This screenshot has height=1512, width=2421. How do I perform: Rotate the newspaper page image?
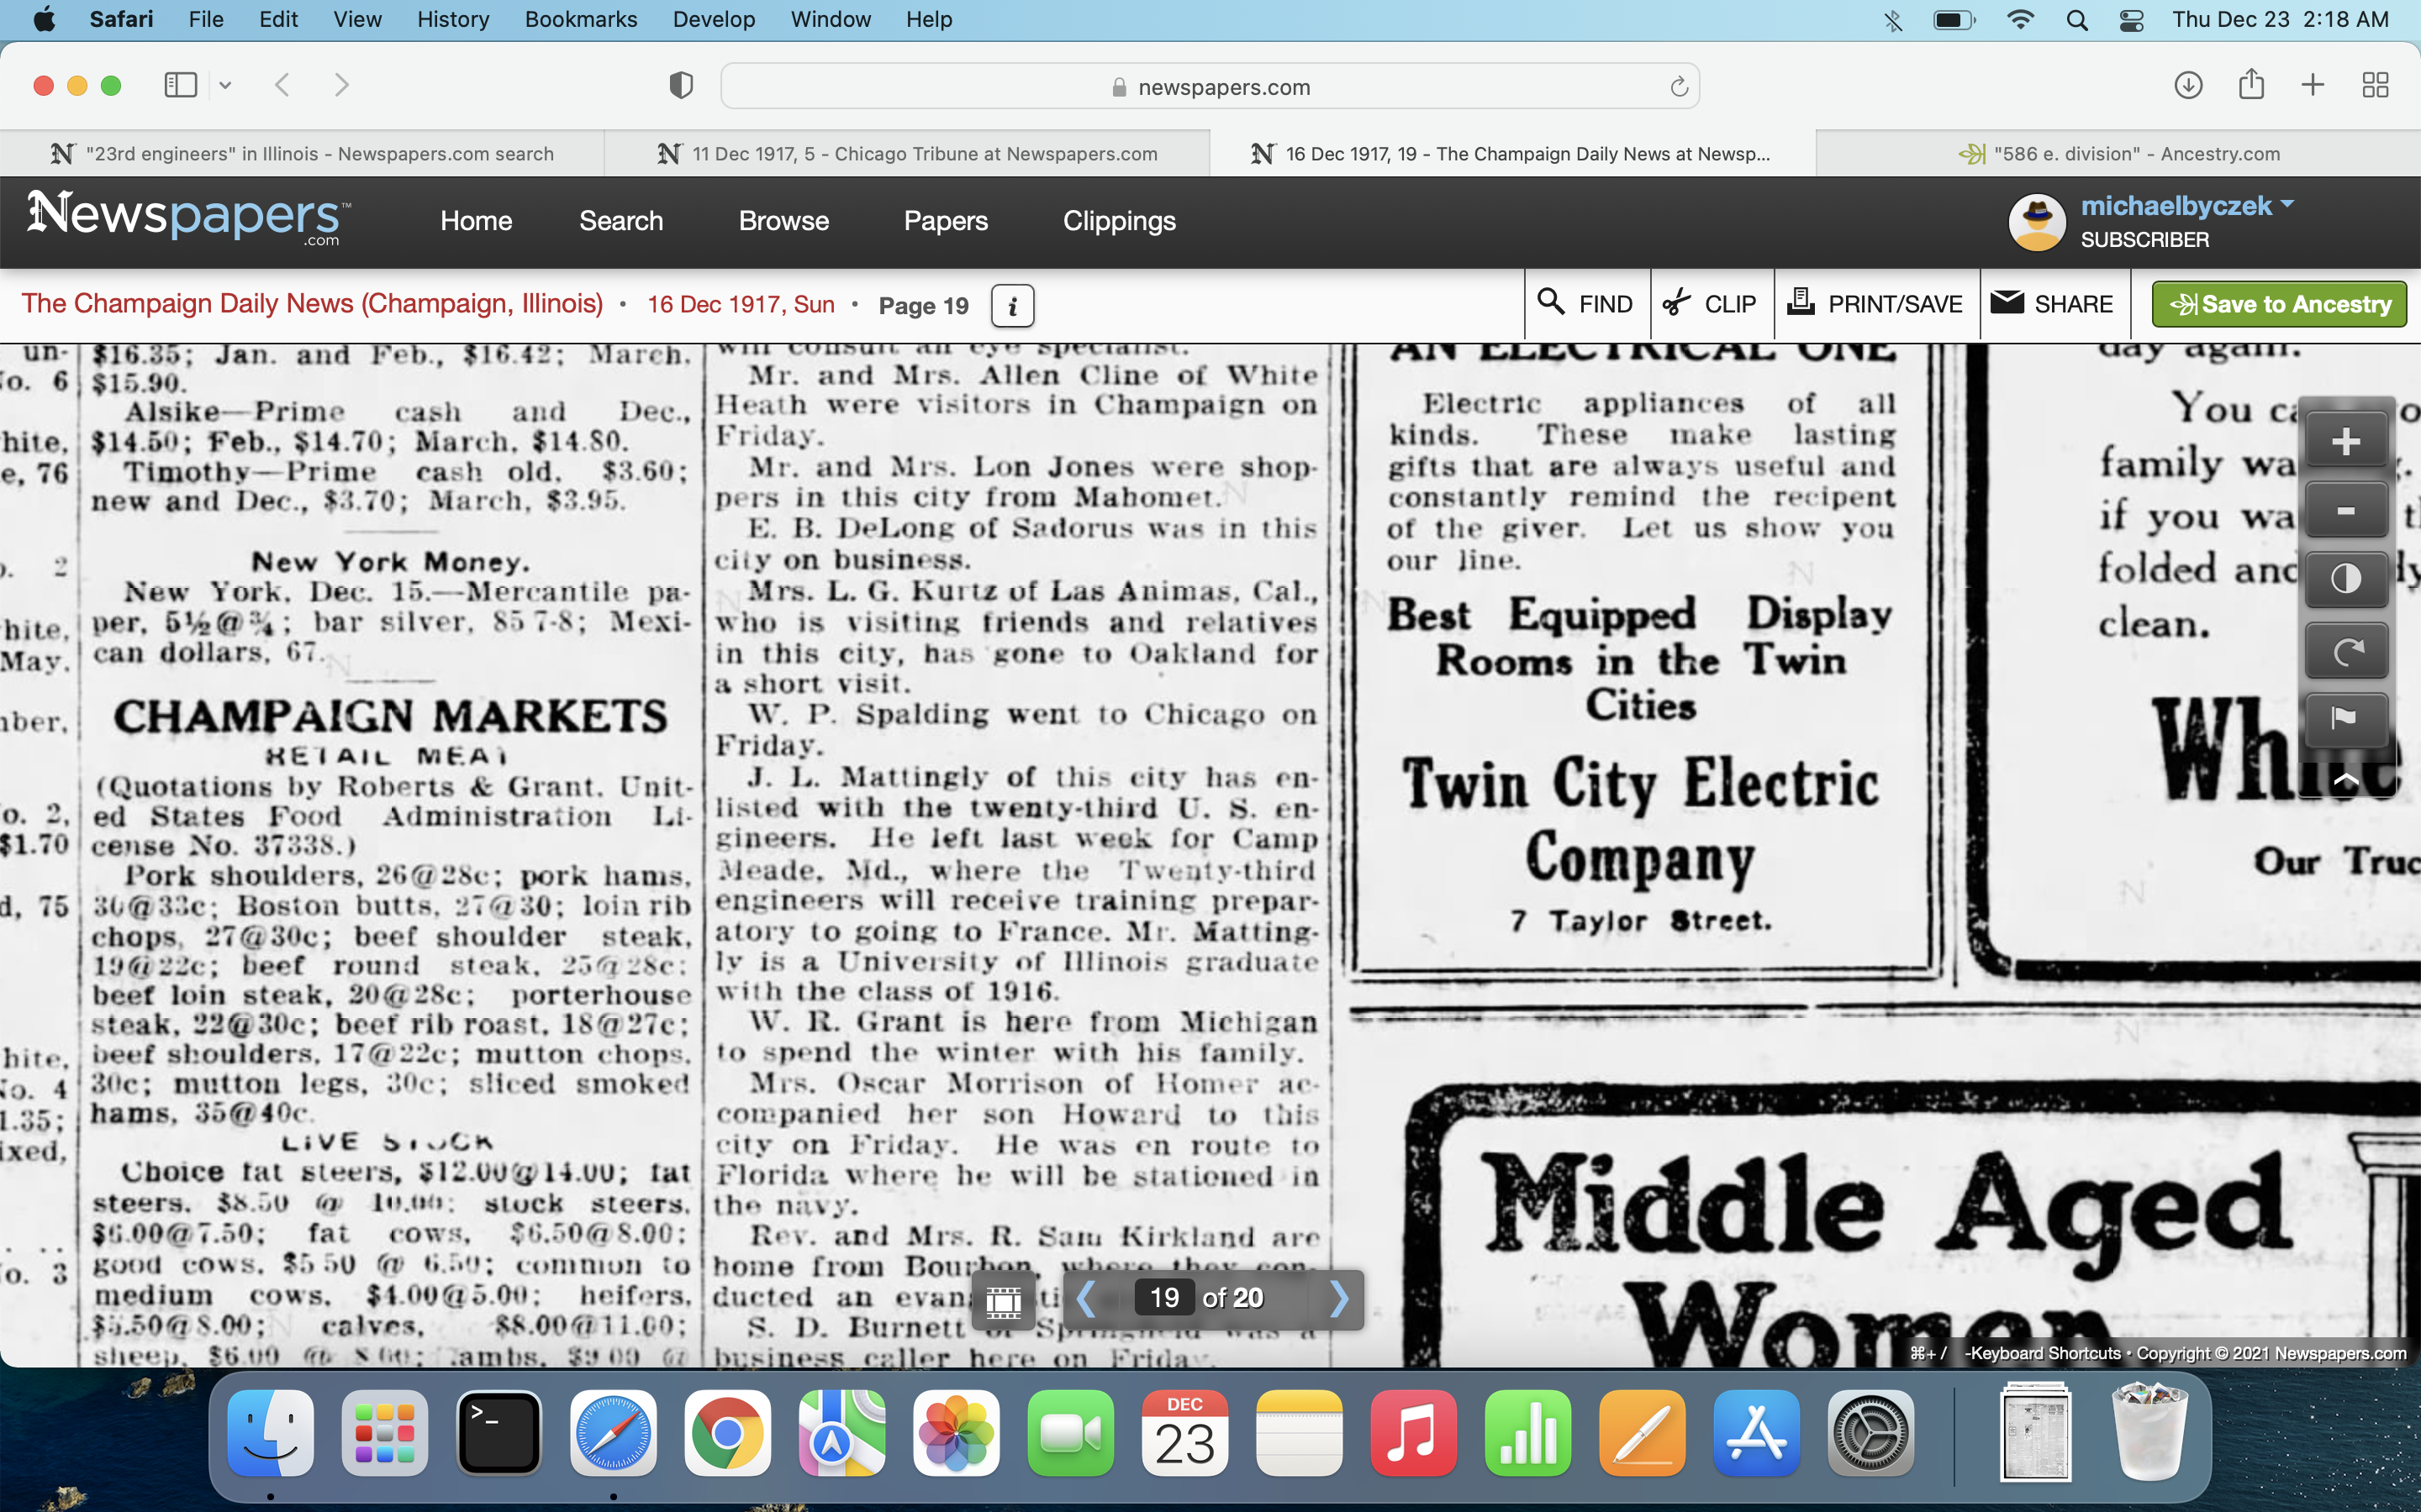(x=2345, y=652)
